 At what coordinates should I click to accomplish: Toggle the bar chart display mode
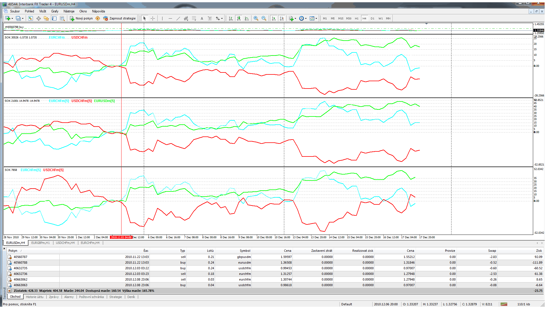(231, 18)
